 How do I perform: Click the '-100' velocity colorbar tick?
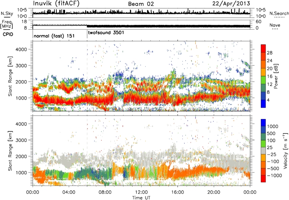[273, 161]
